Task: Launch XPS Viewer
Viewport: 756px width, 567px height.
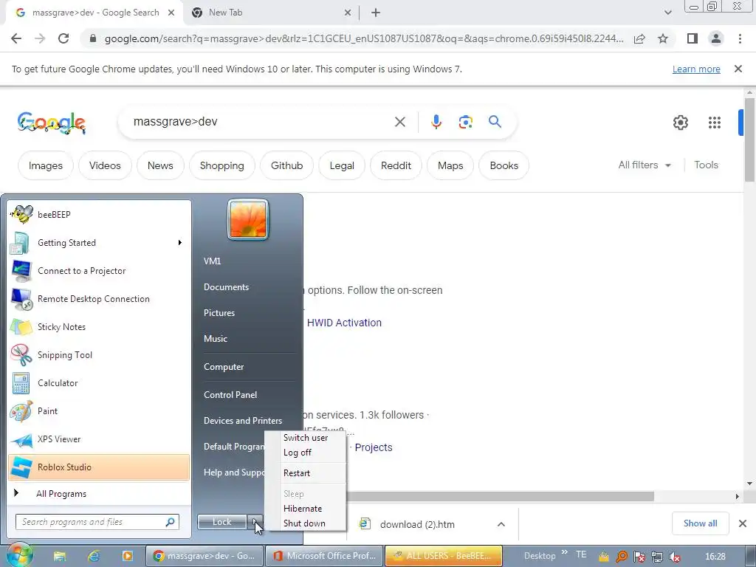Action: coord(98,439)
